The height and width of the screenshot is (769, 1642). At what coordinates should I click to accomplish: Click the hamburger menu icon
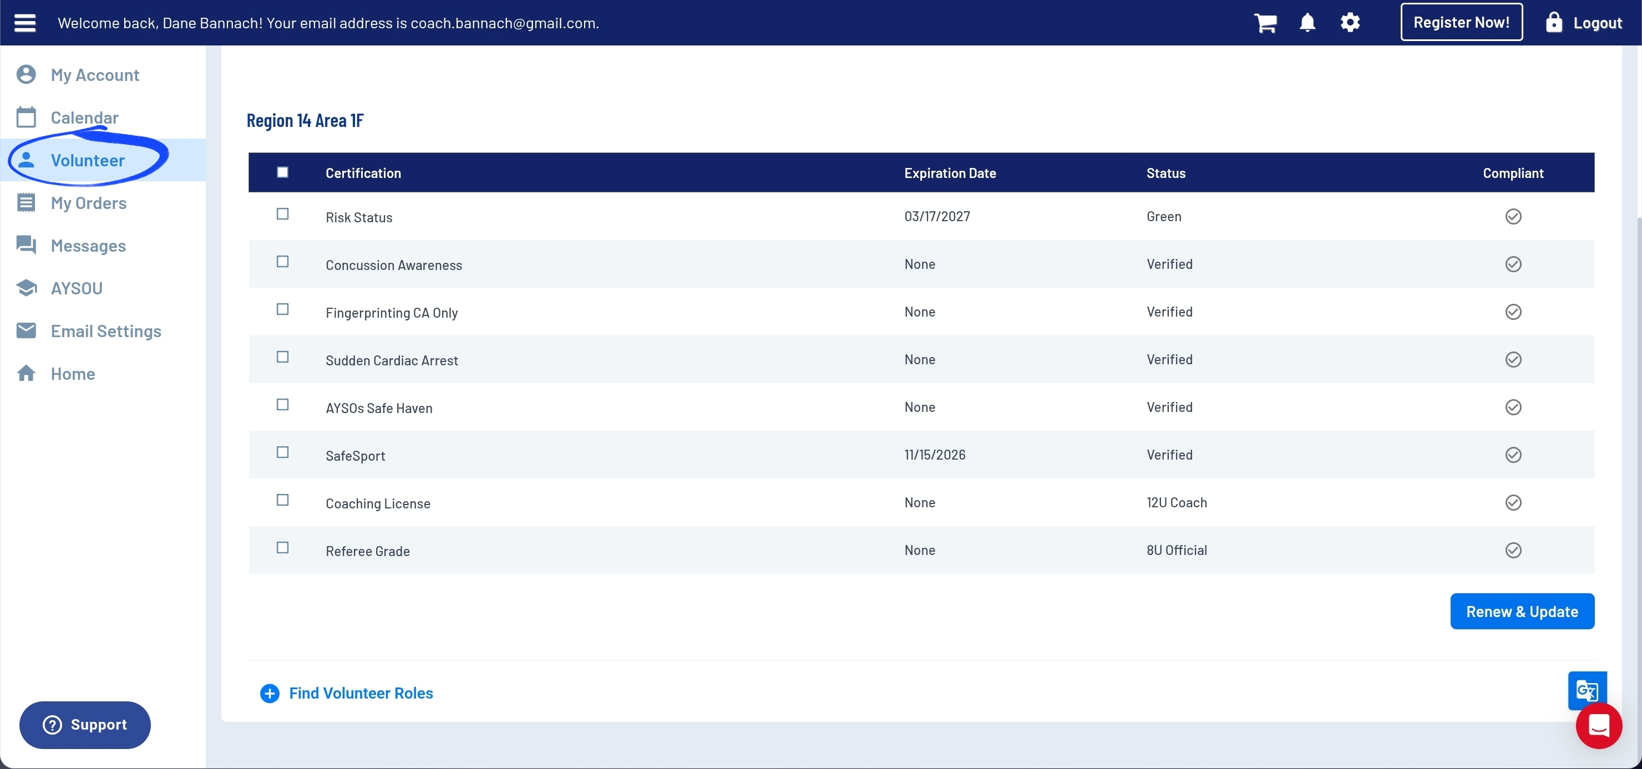click(25, 23)
